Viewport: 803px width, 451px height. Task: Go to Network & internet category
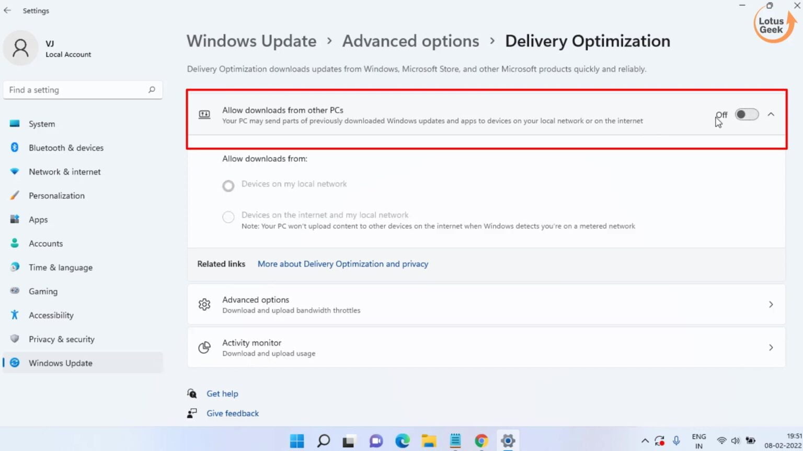[84, 172]
